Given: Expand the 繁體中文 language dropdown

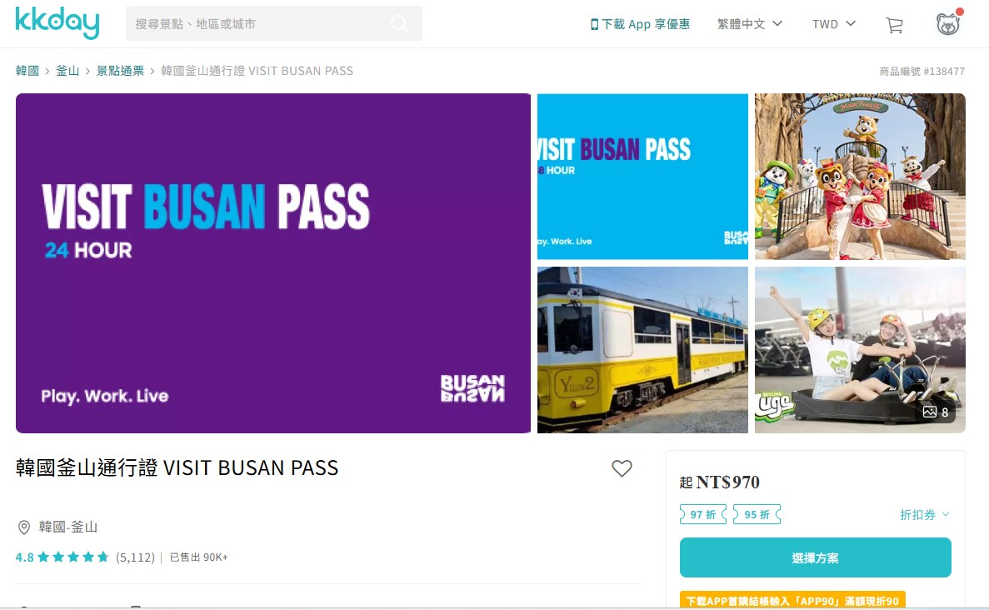Looking at the screenshot, I should [749, 24].
